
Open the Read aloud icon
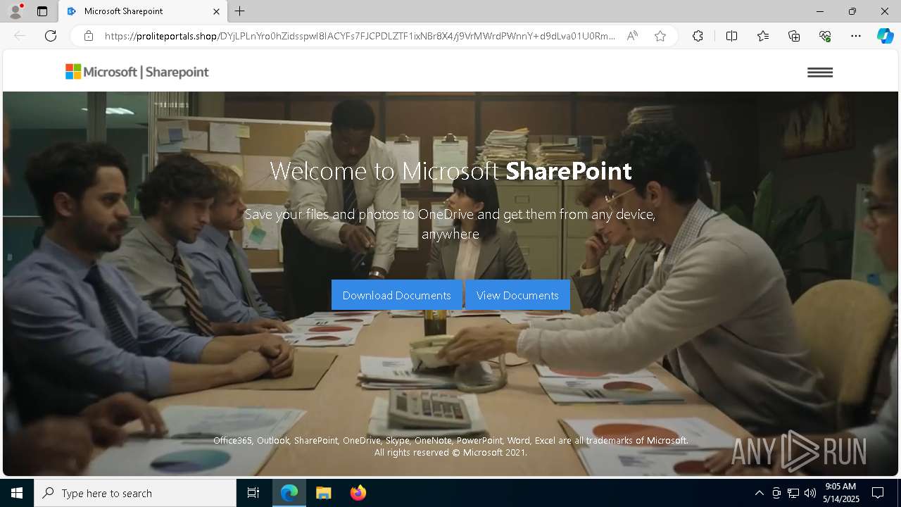(x=632, y=36)
